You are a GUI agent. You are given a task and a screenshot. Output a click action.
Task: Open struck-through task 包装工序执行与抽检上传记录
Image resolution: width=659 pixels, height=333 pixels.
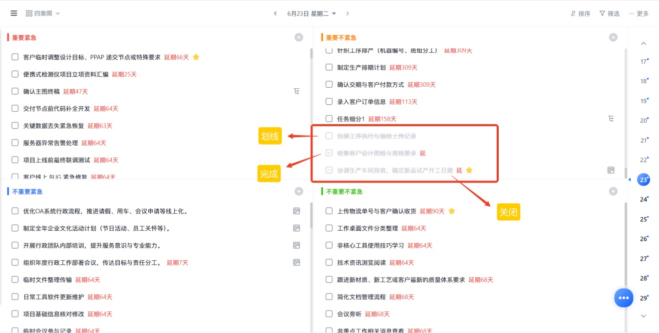click(x=377, y=136)
